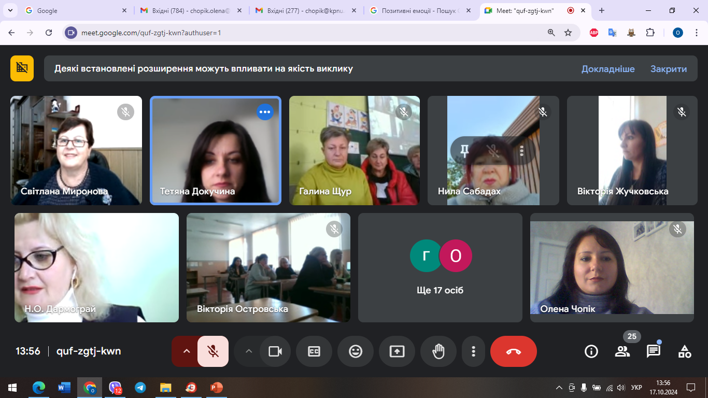Viewport: 708px width, 398px height.
Task: Open the emoji reactions picker
Action: (x=356, y=351)
